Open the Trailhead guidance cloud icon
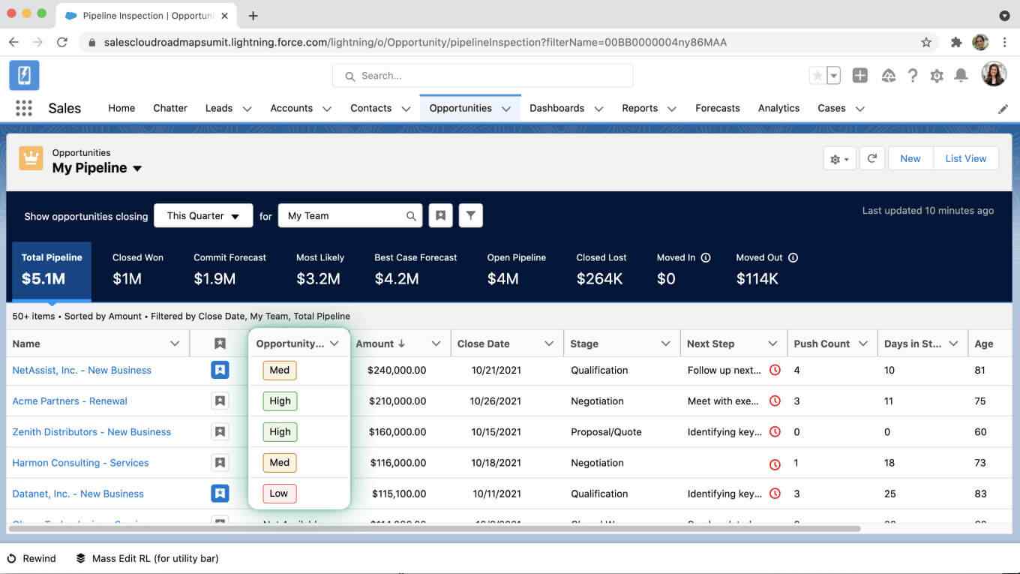1020x574 pixels. click(x=888, y=76)
